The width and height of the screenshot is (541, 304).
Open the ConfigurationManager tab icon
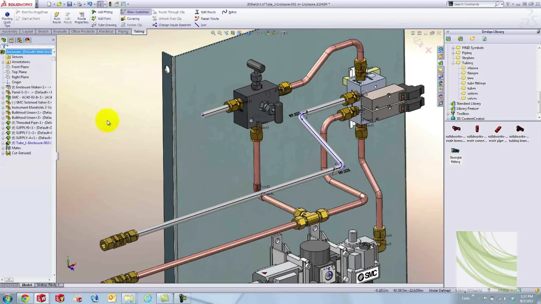tap(19, 40)
